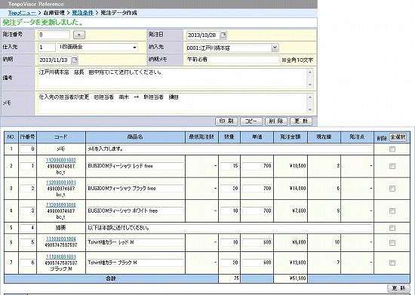
Task: Click the 更新 button below the item table
Action: pyautogui.click(x=398, y=288)
